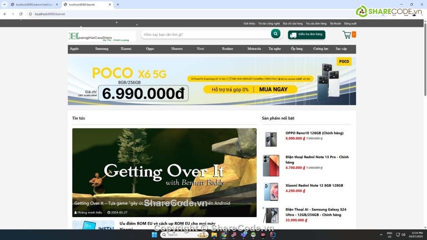Select Cường lực category

click(x=321, y=49)
